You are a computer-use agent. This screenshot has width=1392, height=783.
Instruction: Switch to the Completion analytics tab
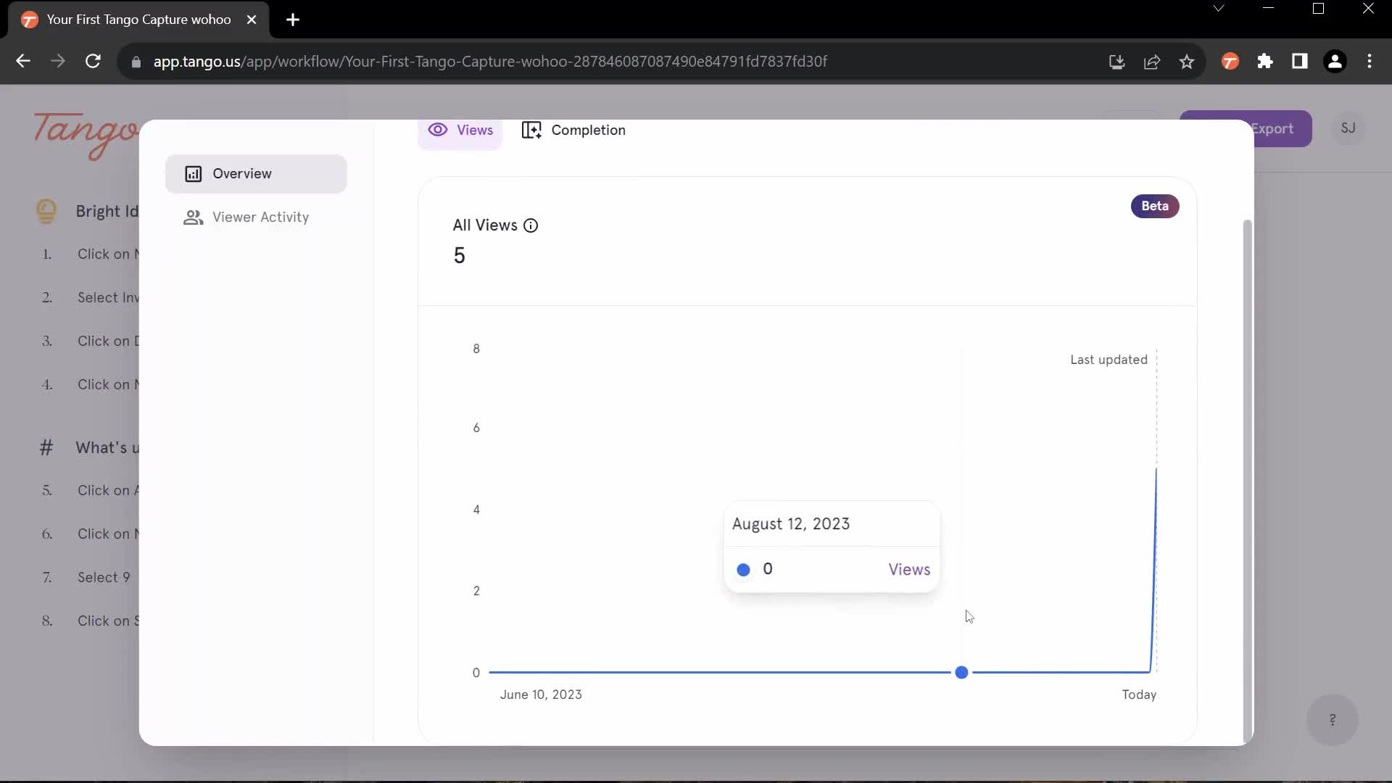click(588, 129)
